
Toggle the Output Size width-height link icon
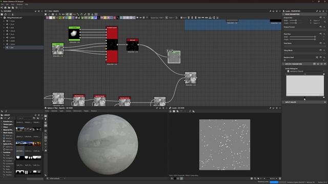tap(324, 21)
